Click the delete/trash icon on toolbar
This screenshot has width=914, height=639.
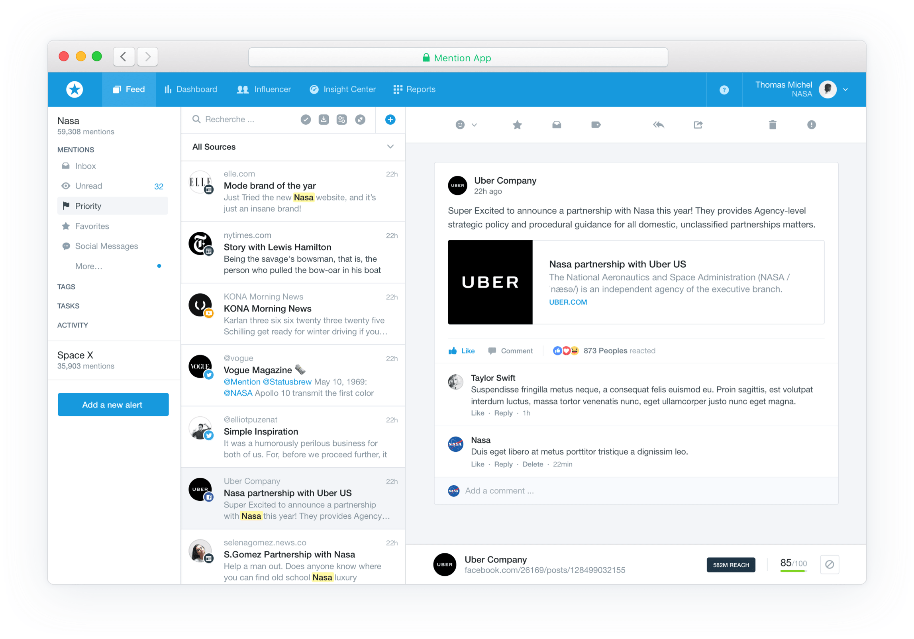click(773, 125)
